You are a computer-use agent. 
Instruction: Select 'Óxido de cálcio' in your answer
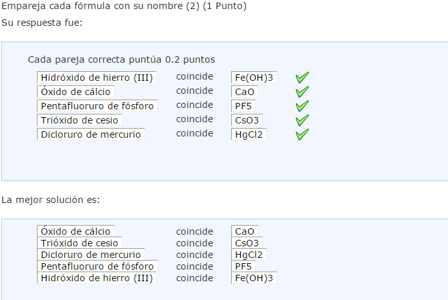pos(76,92)
